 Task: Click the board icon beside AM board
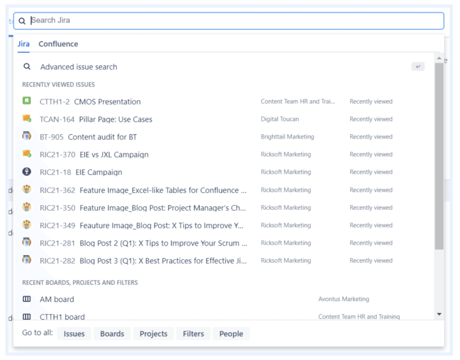click(27, 299)
